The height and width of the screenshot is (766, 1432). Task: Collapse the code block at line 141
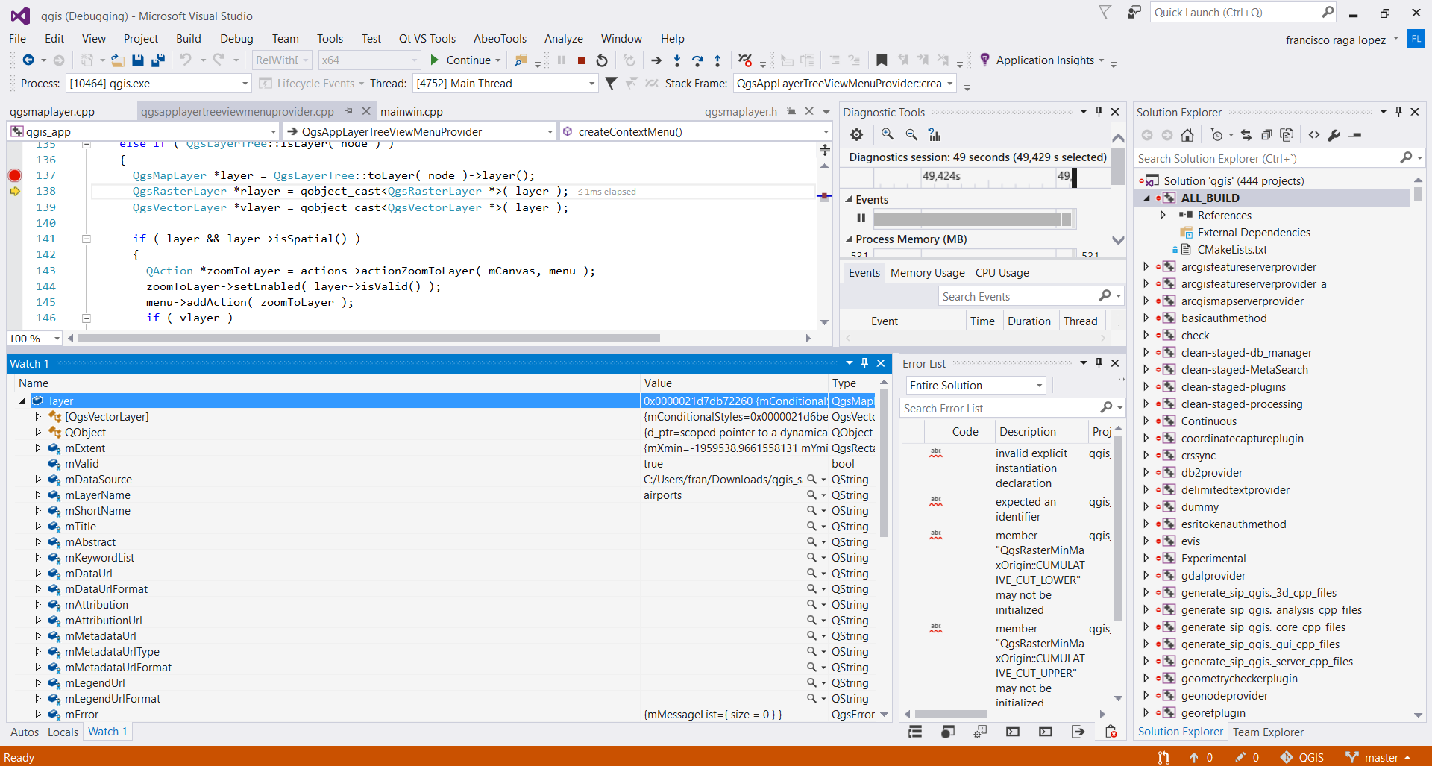coord(87,239)
